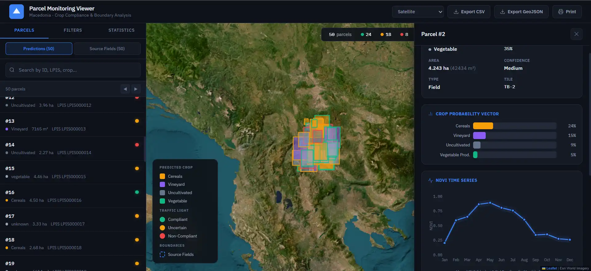Click the Non-Compliant traffic light legend dot

(162, 236)
